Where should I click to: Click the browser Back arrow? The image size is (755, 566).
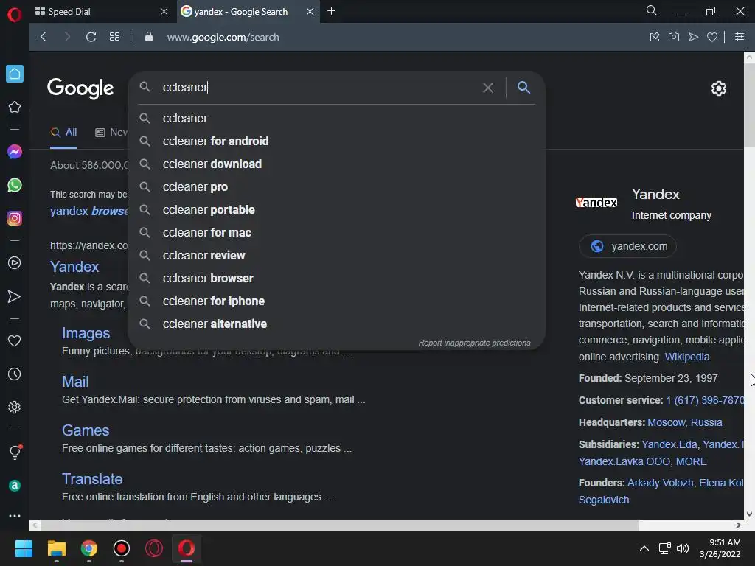[x=44, y=37]
